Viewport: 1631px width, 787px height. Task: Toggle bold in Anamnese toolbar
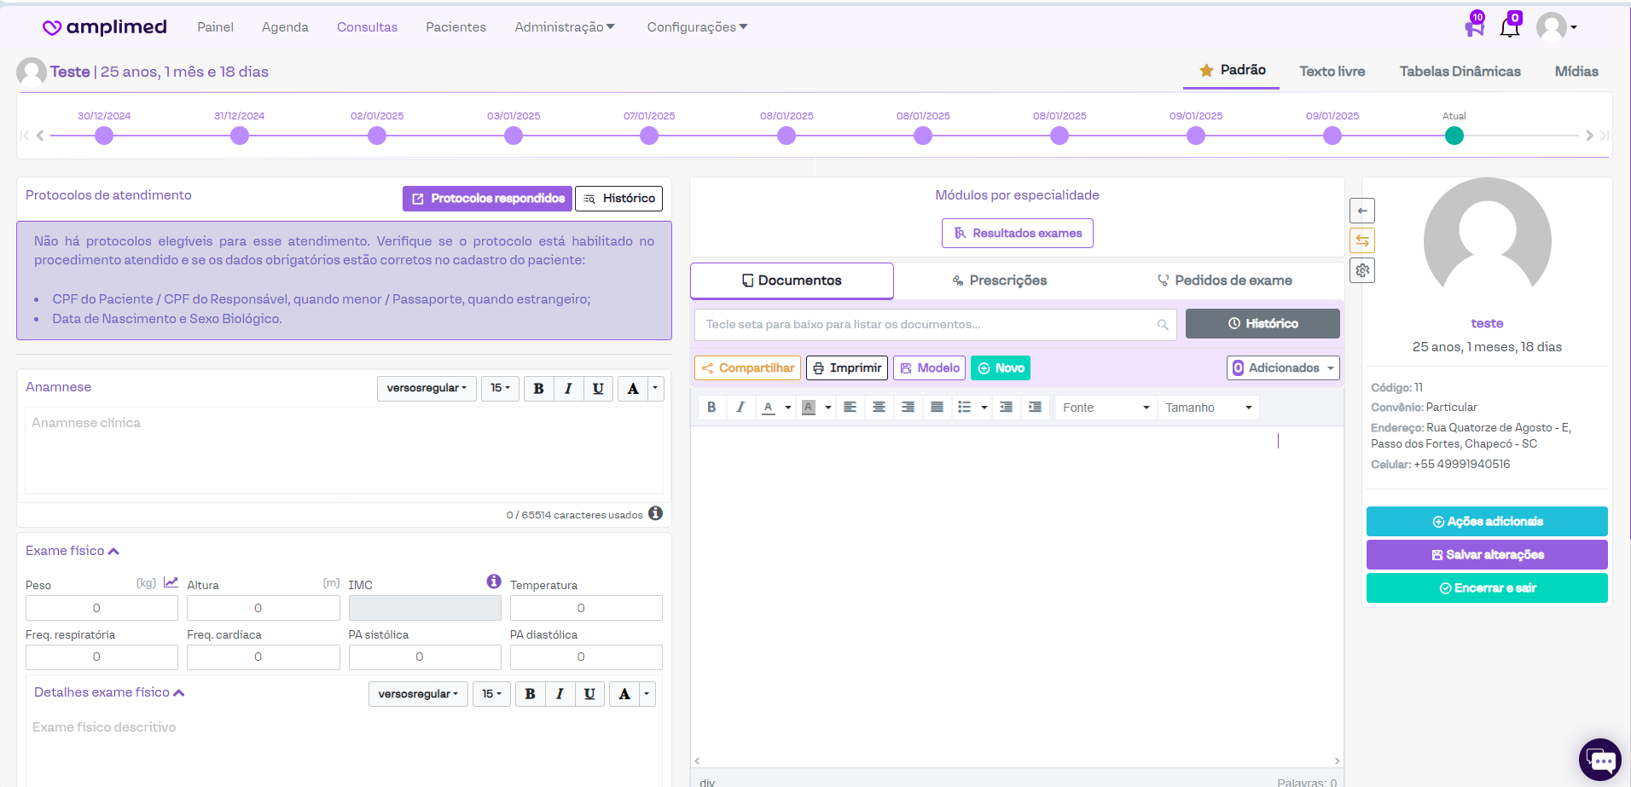click(x=538, y=389)
